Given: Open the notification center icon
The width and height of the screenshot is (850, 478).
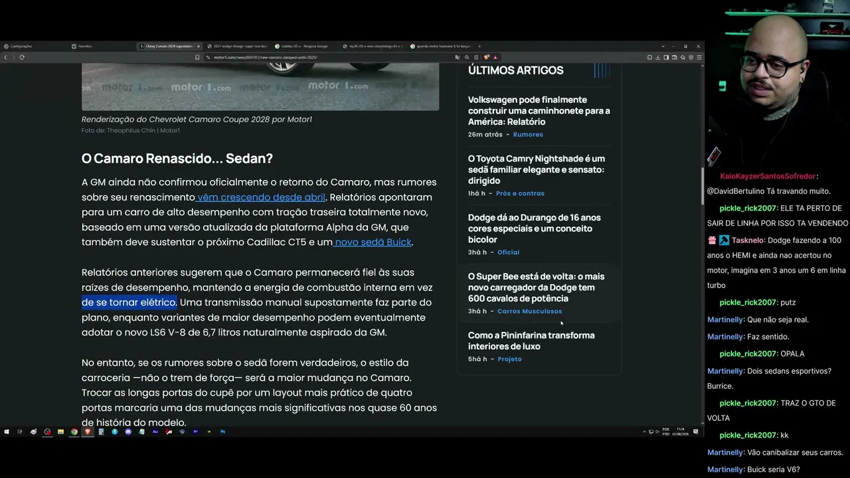Looking at the screenshot, I should point(696,432).
